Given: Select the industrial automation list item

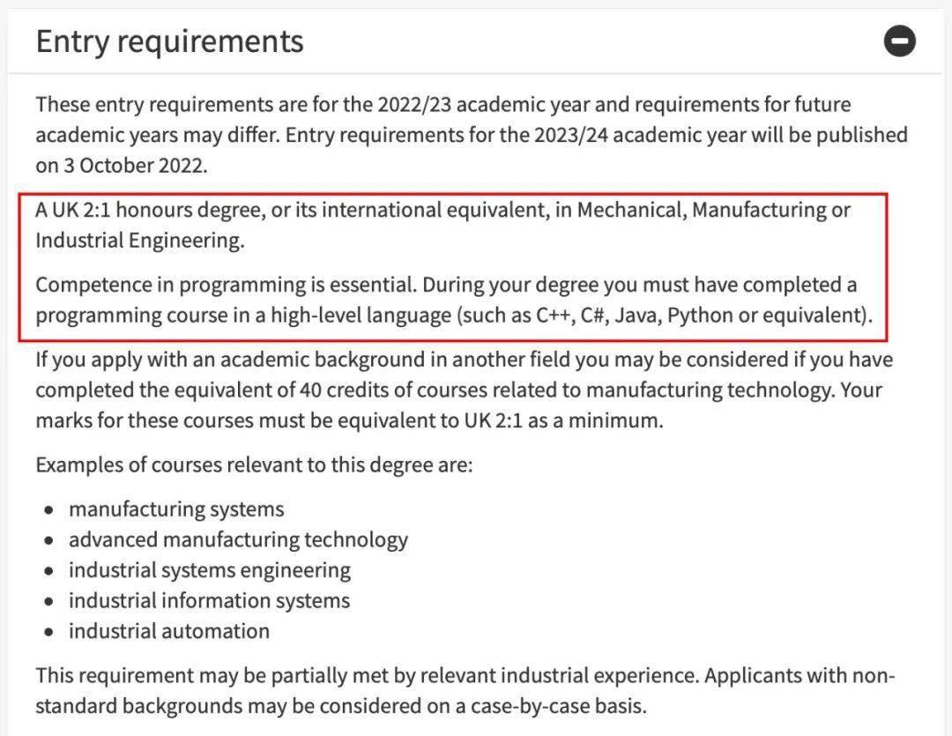Looking at the screenshot, I should pyautogui.click(x=169, y=631).
